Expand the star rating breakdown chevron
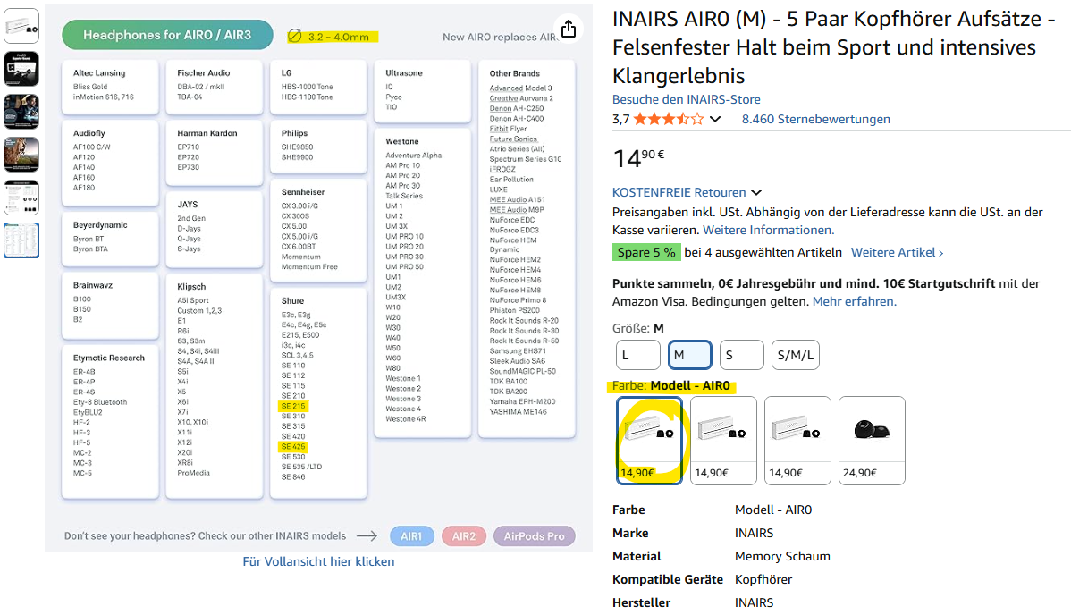This screenshot has width=1071, height=615. pos(714,120)
